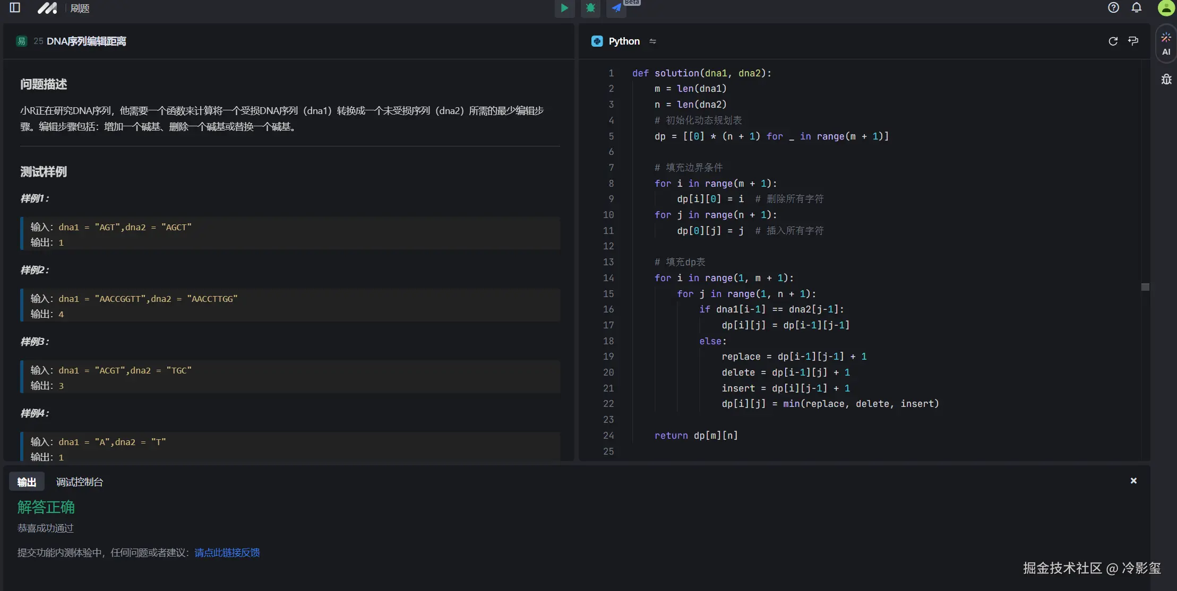This screenshot has height=591, width=1177.
Task: Open the help question mark icon
Action: click(x=1113, y=7)
